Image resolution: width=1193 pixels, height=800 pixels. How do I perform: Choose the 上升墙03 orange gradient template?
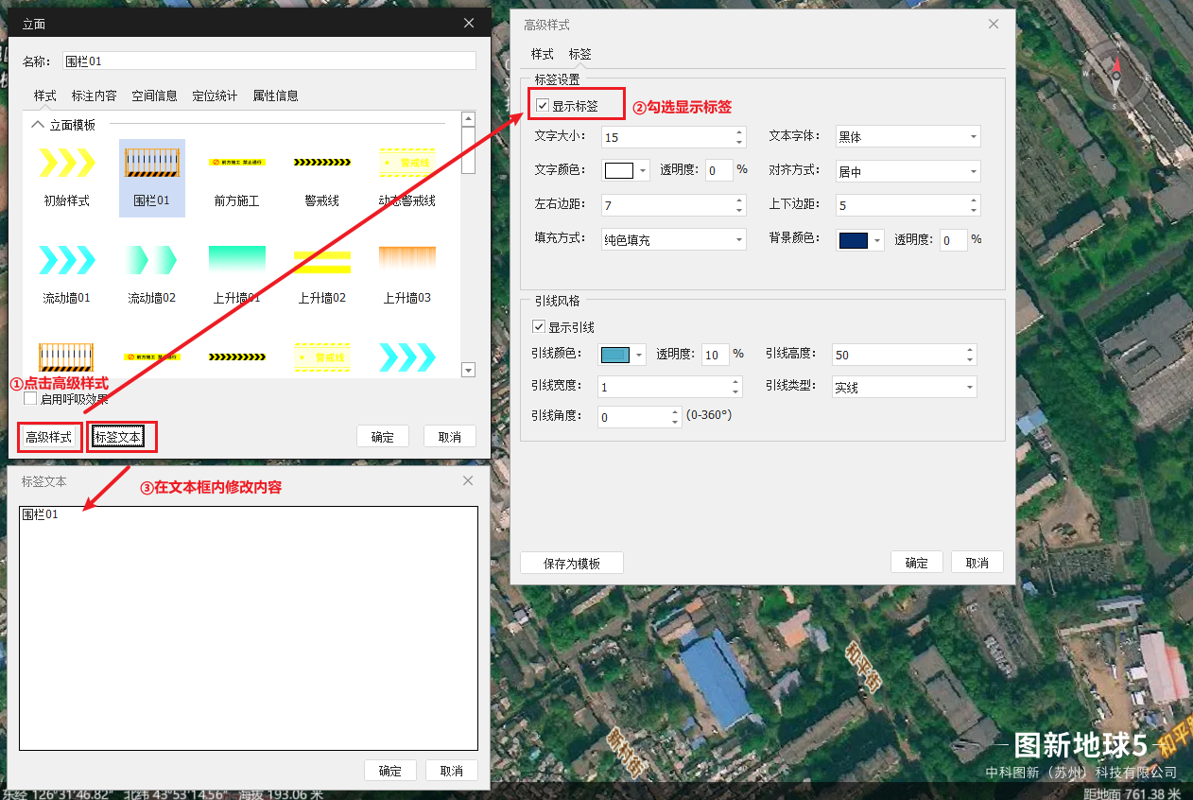406,260
